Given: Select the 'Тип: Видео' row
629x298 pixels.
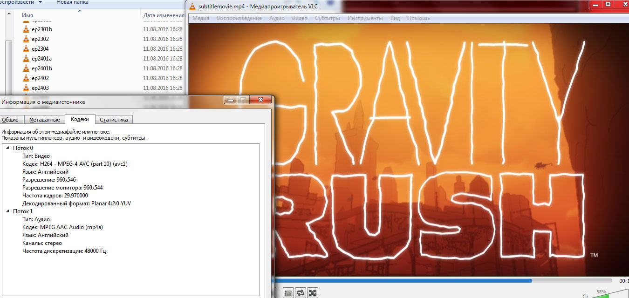Looking at the screenshot, I should click(36, 156).
